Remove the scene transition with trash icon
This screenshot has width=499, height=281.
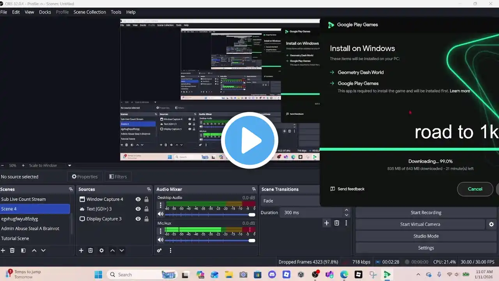click(337, 223)
